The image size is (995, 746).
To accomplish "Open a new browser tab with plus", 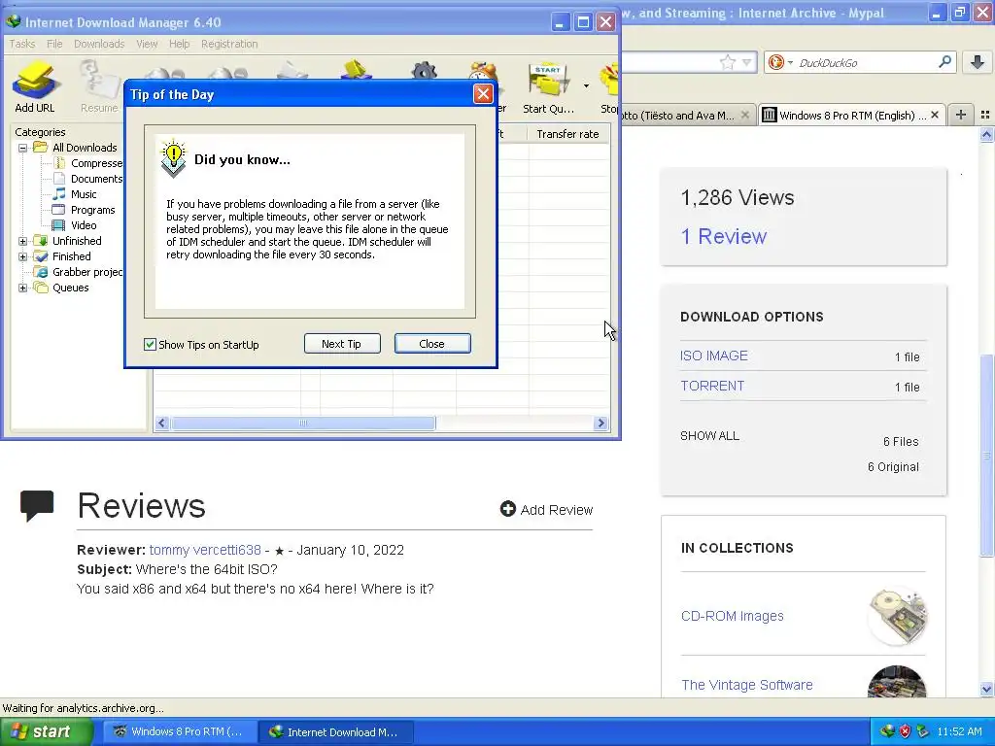I will pos(961,115).
